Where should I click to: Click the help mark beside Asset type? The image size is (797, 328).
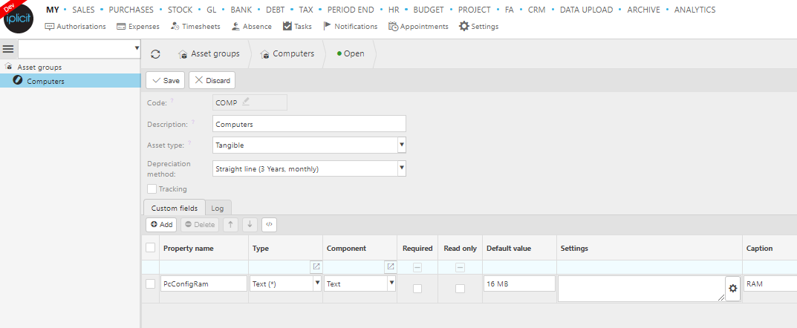pos(189,144)
